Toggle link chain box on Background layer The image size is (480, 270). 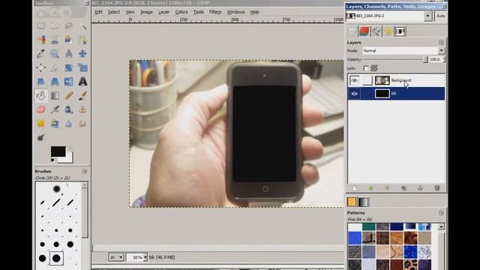coord(367,80)
